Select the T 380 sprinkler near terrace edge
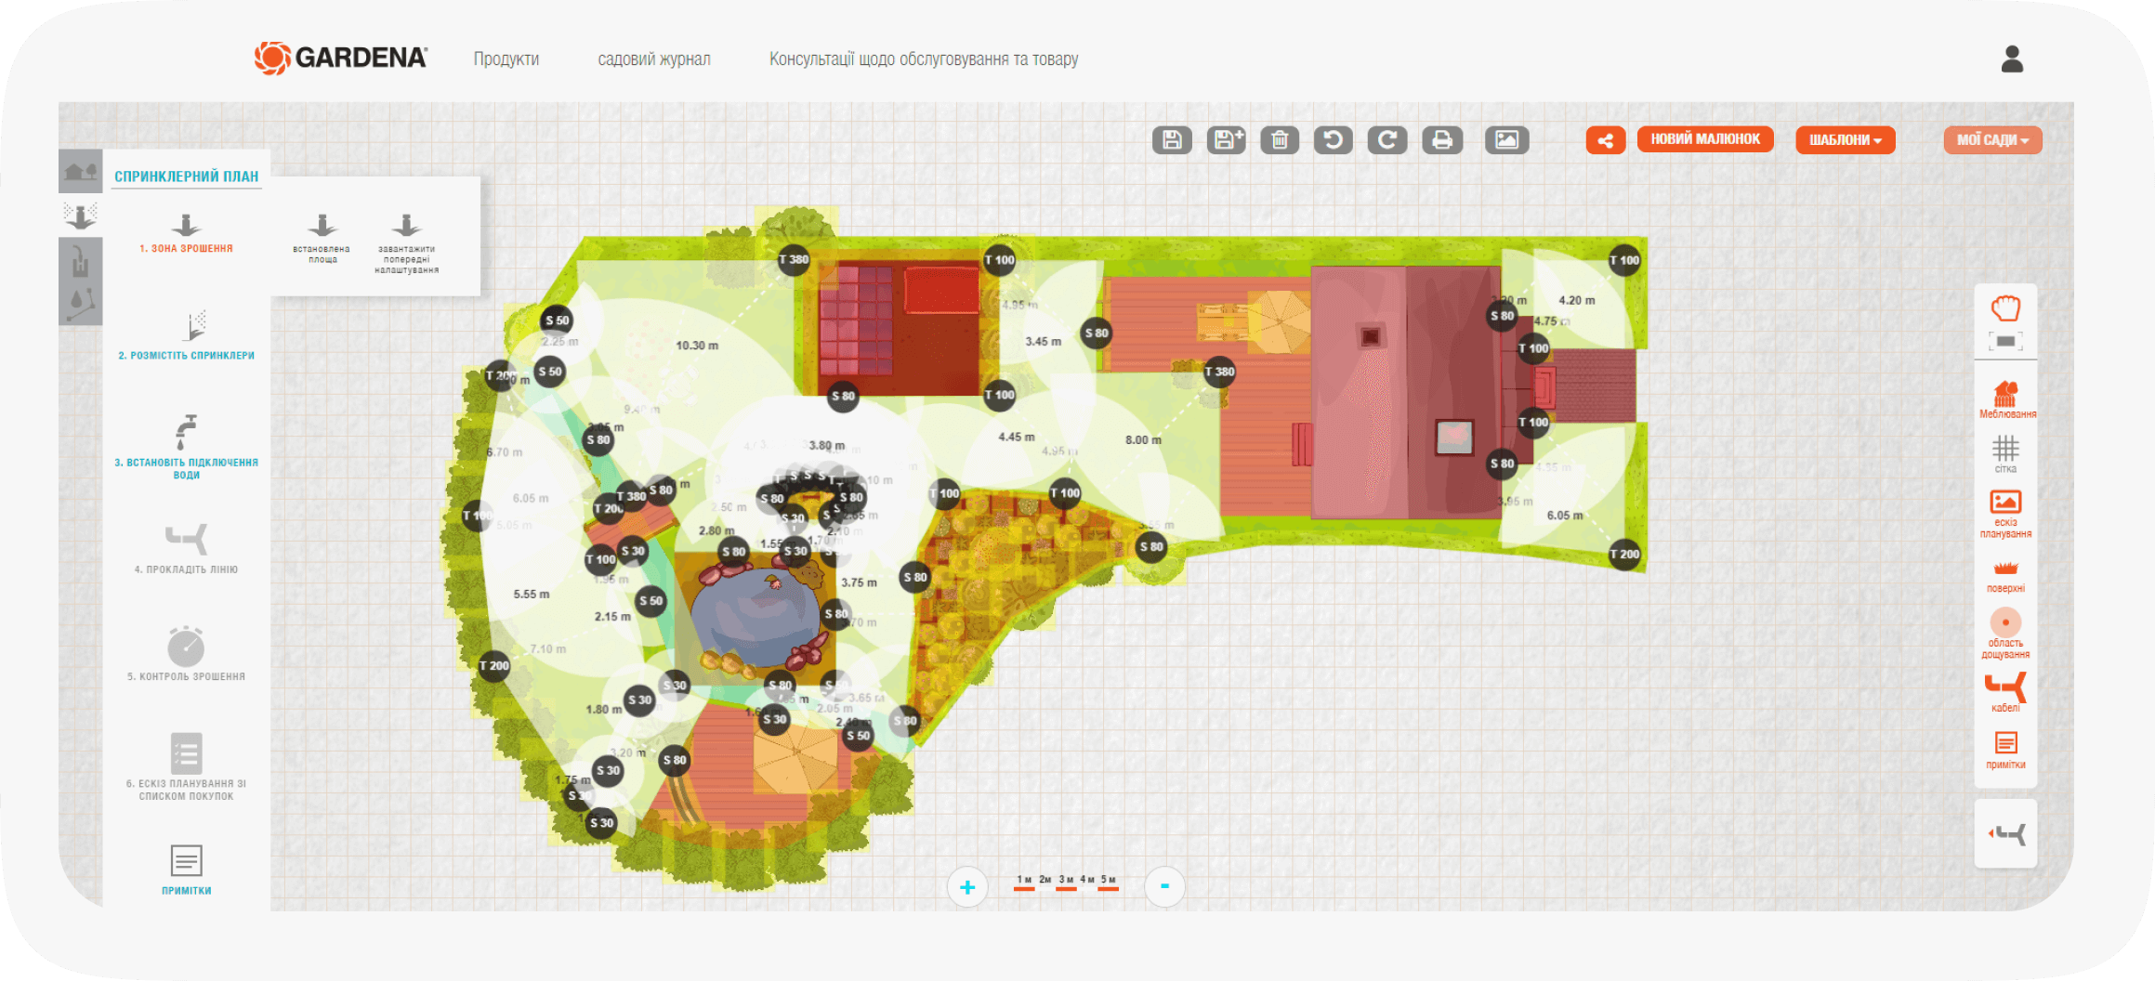Image resolution: width=2155 pixels, height=981 pixels. [x=1219, y=372]
